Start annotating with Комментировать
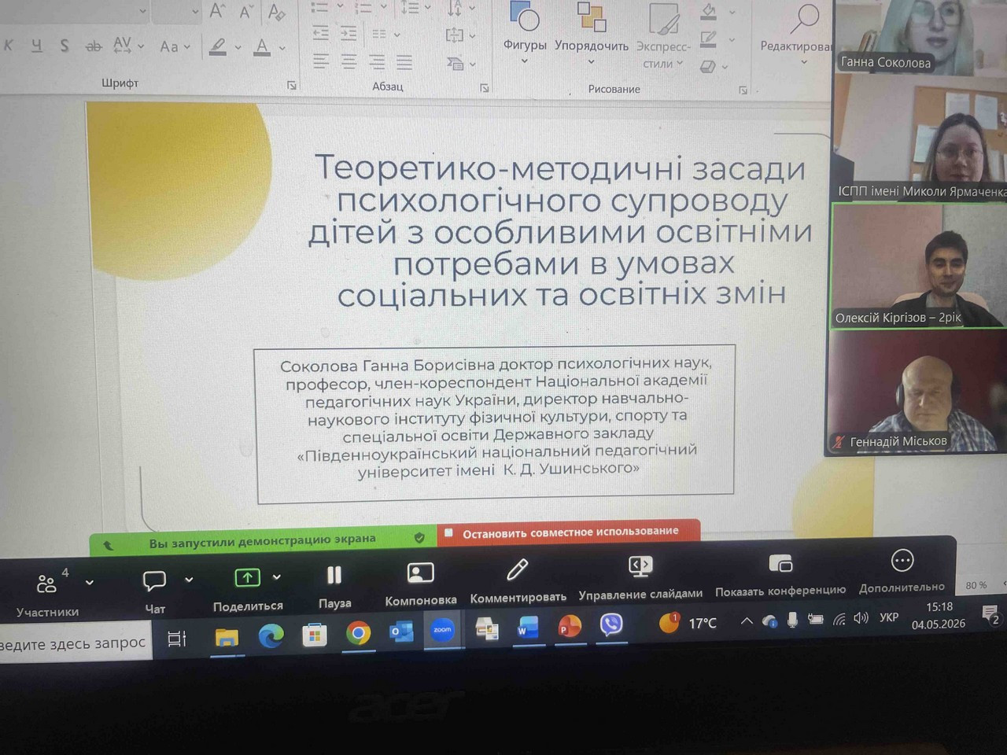The height and width of the screenshot is (755, 1007). [x=518, y=580]
